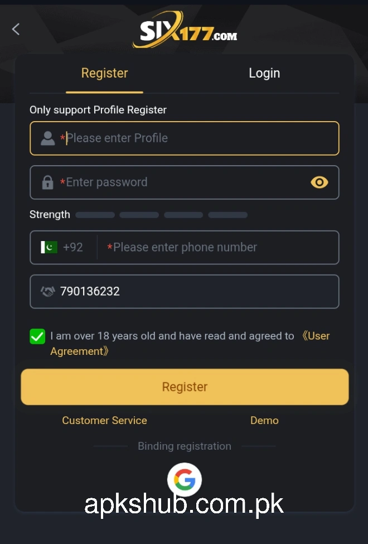This screenshot has width=368, height=544.
Task: Click the SIX177.com logo
Action: point(184,32)
